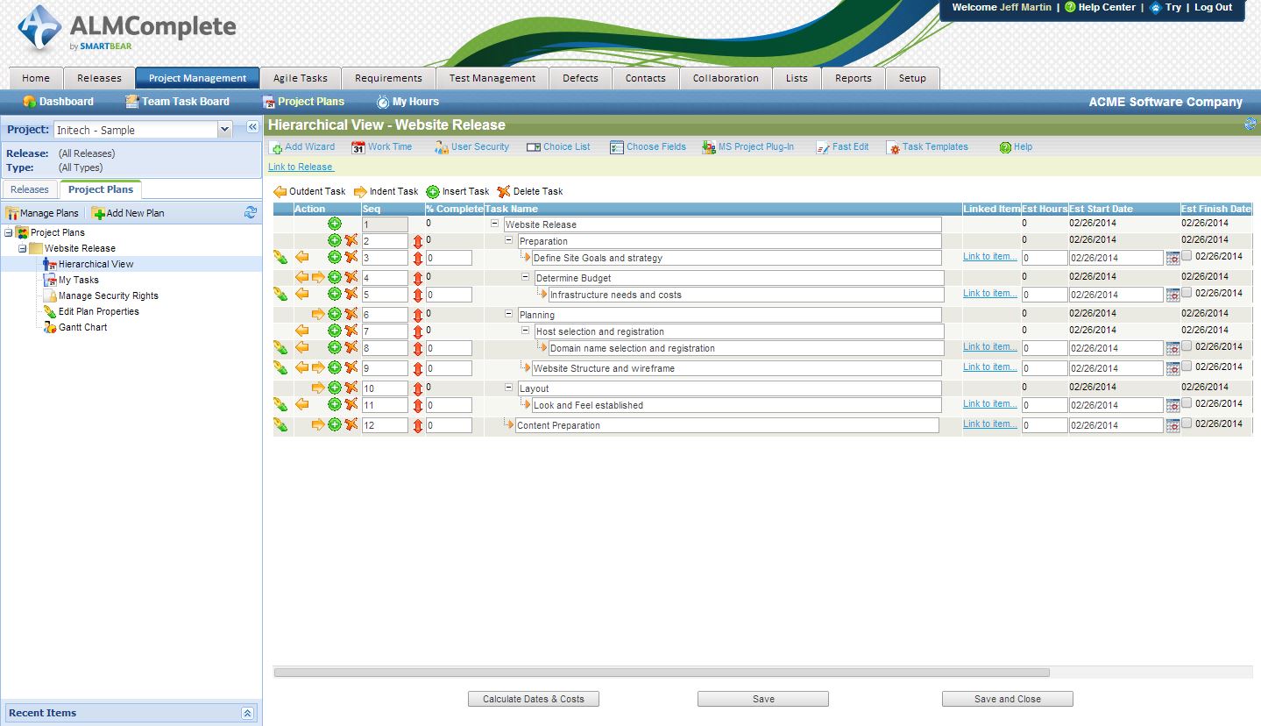Click Manage Plans in left panel
The image size is (1261, 726).
click(x=42, y=213)
